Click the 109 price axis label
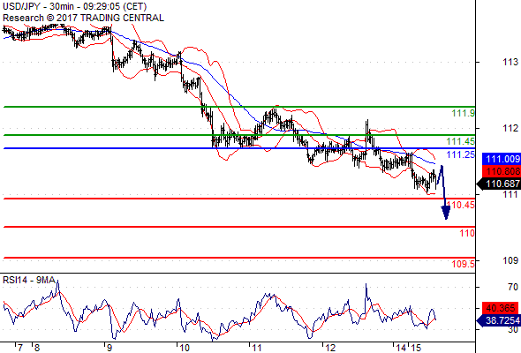 pos(510,260)
